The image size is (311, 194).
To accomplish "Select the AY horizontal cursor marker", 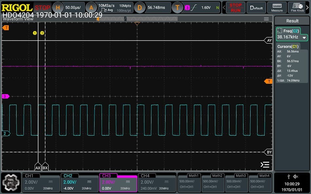I will 269,40.
